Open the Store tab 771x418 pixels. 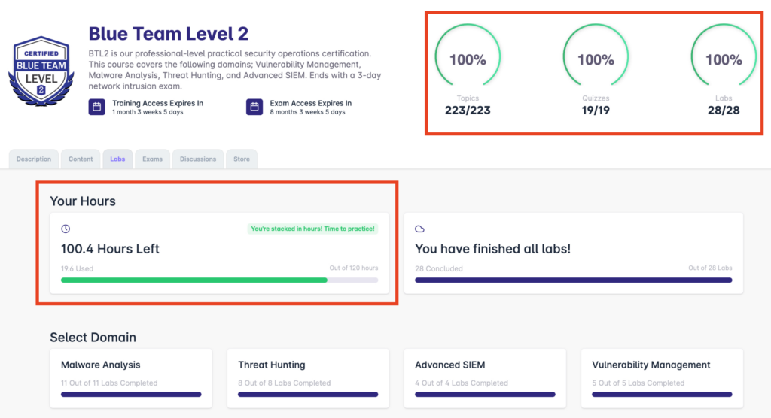(242, 159)
